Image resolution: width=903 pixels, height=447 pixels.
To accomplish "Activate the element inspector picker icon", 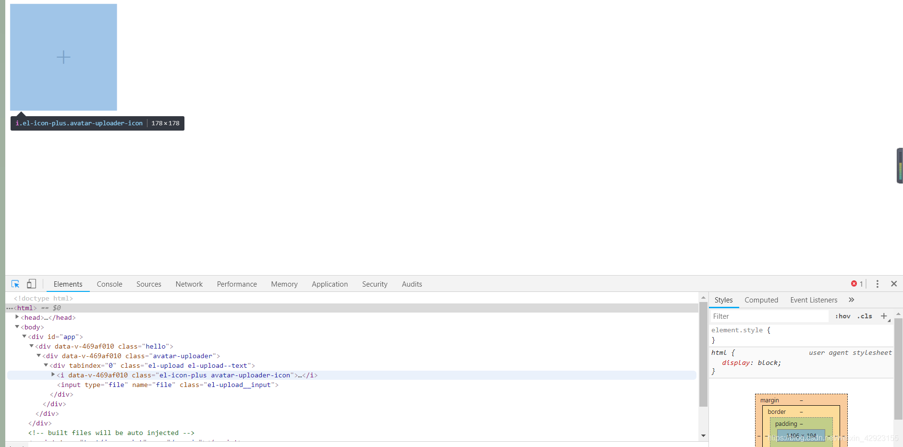I will pyautogui.click(x=15, y=284).
